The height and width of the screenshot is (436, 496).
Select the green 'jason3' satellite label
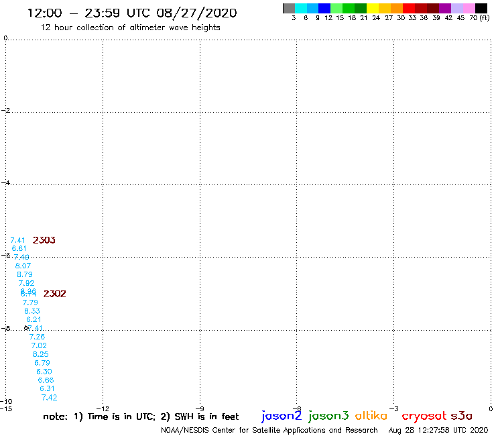click(328, 416)
